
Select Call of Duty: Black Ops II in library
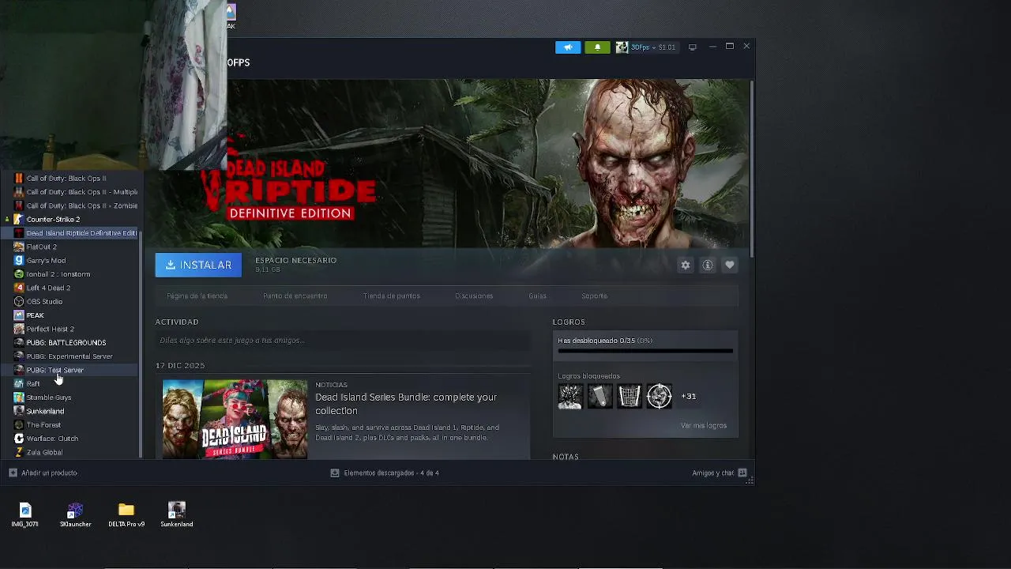click(66, 179)
